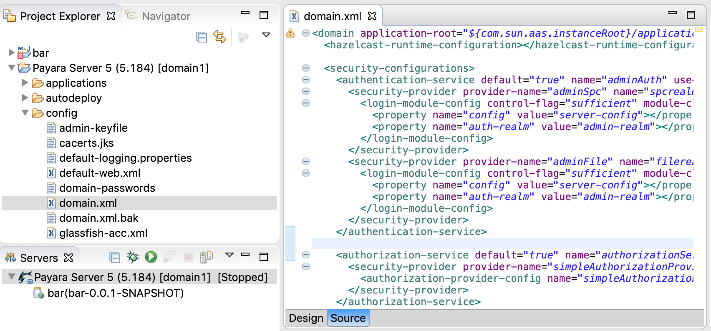Close the domain.xml editor tab
The height and width of the screenshot is (331, 711).
[x=372, y=16]
